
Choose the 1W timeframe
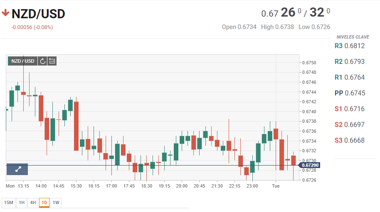[56, 203]
